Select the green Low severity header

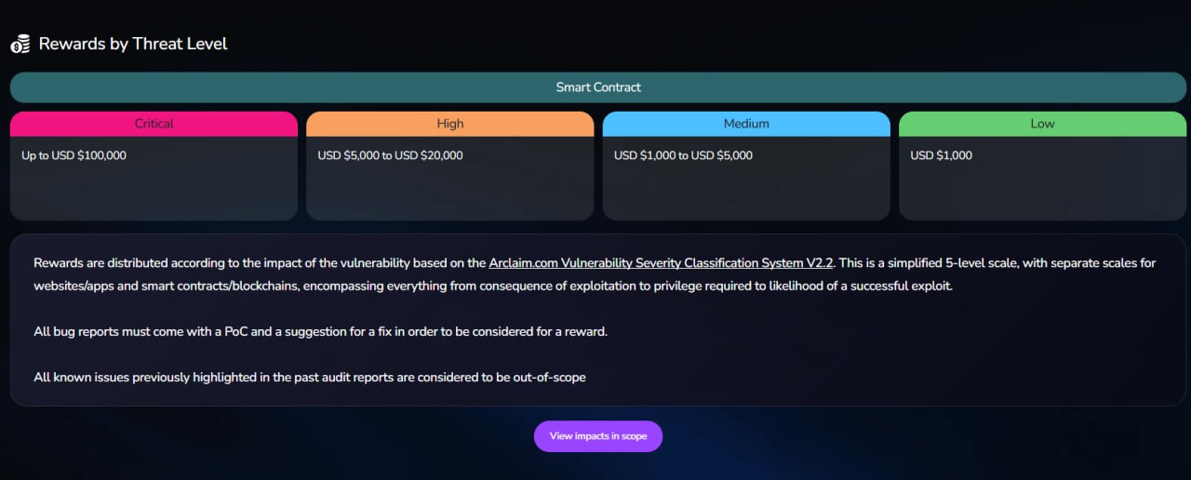[x=1042, y=124]
